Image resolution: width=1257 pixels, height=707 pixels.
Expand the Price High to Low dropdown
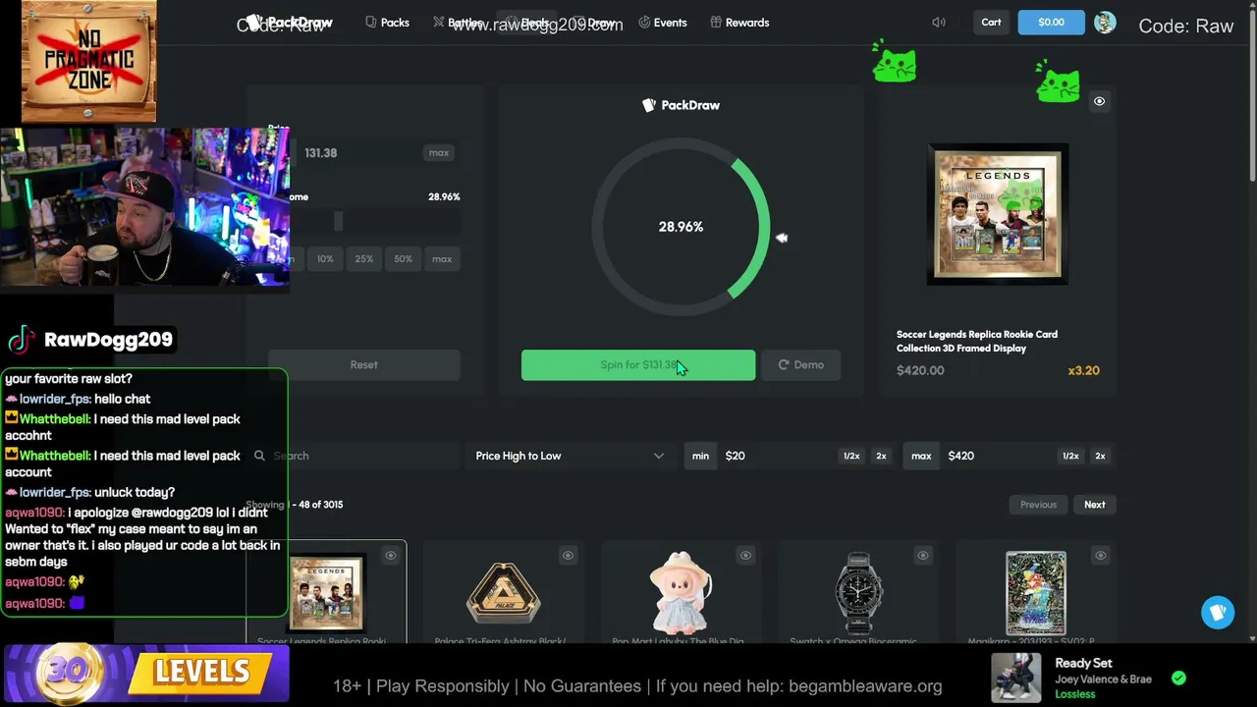click(570, 456)
